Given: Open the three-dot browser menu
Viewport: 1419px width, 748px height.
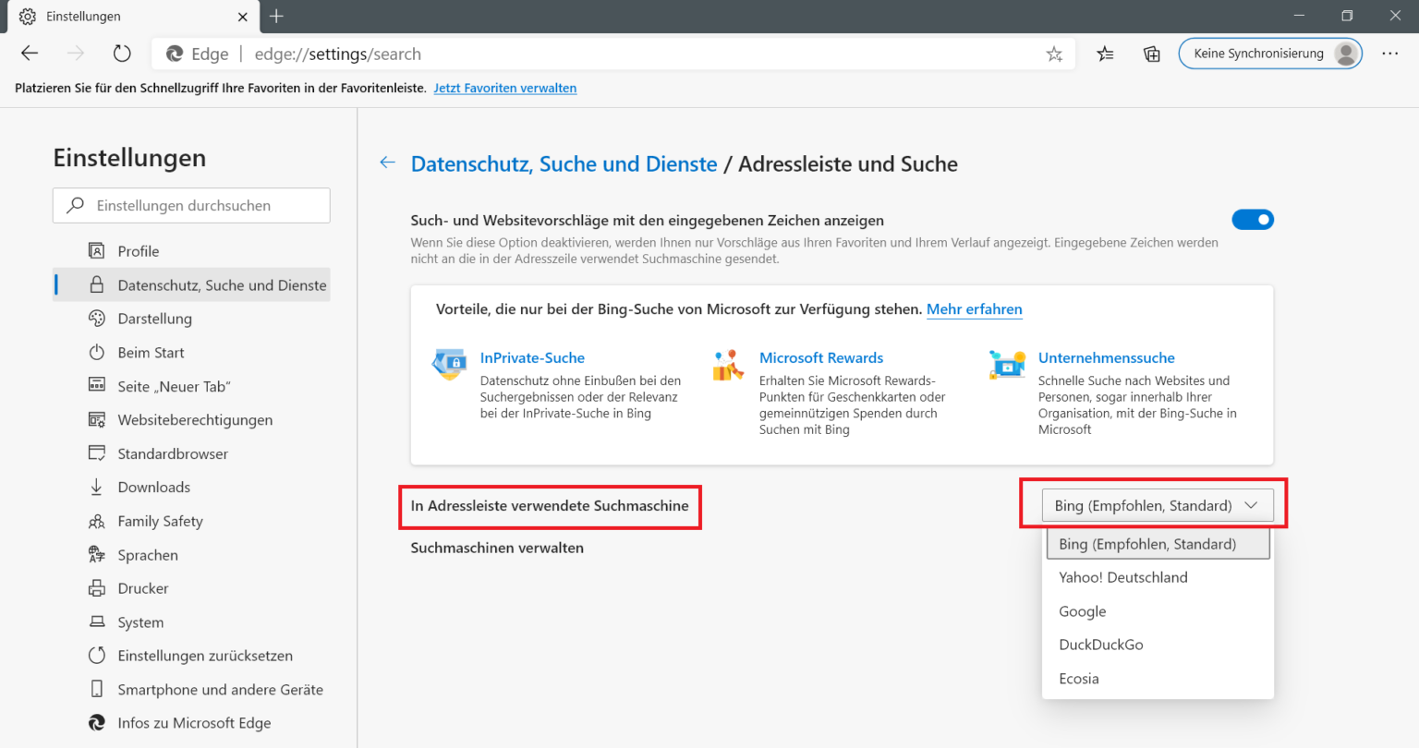Looking at the screenshot, I should 1389,54.
